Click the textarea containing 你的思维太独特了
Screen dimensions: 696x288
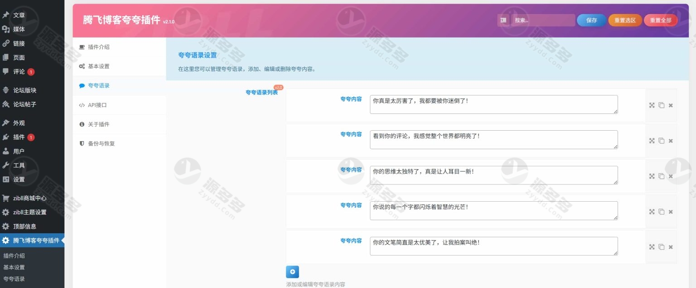493,175
